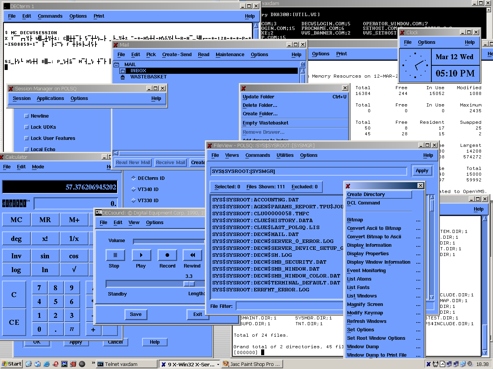Viewport: 493px width, 369px height.
Task: Click the Record button in DECsound
Action: [167, 255]
